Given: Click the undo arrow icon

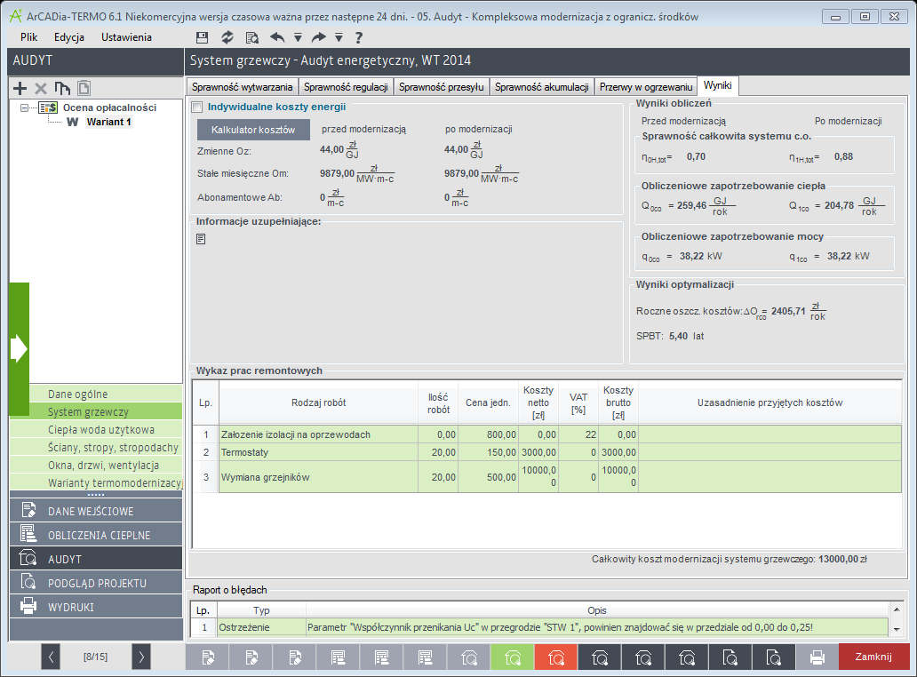Looking at the screenshot, I should click(277, 37).
